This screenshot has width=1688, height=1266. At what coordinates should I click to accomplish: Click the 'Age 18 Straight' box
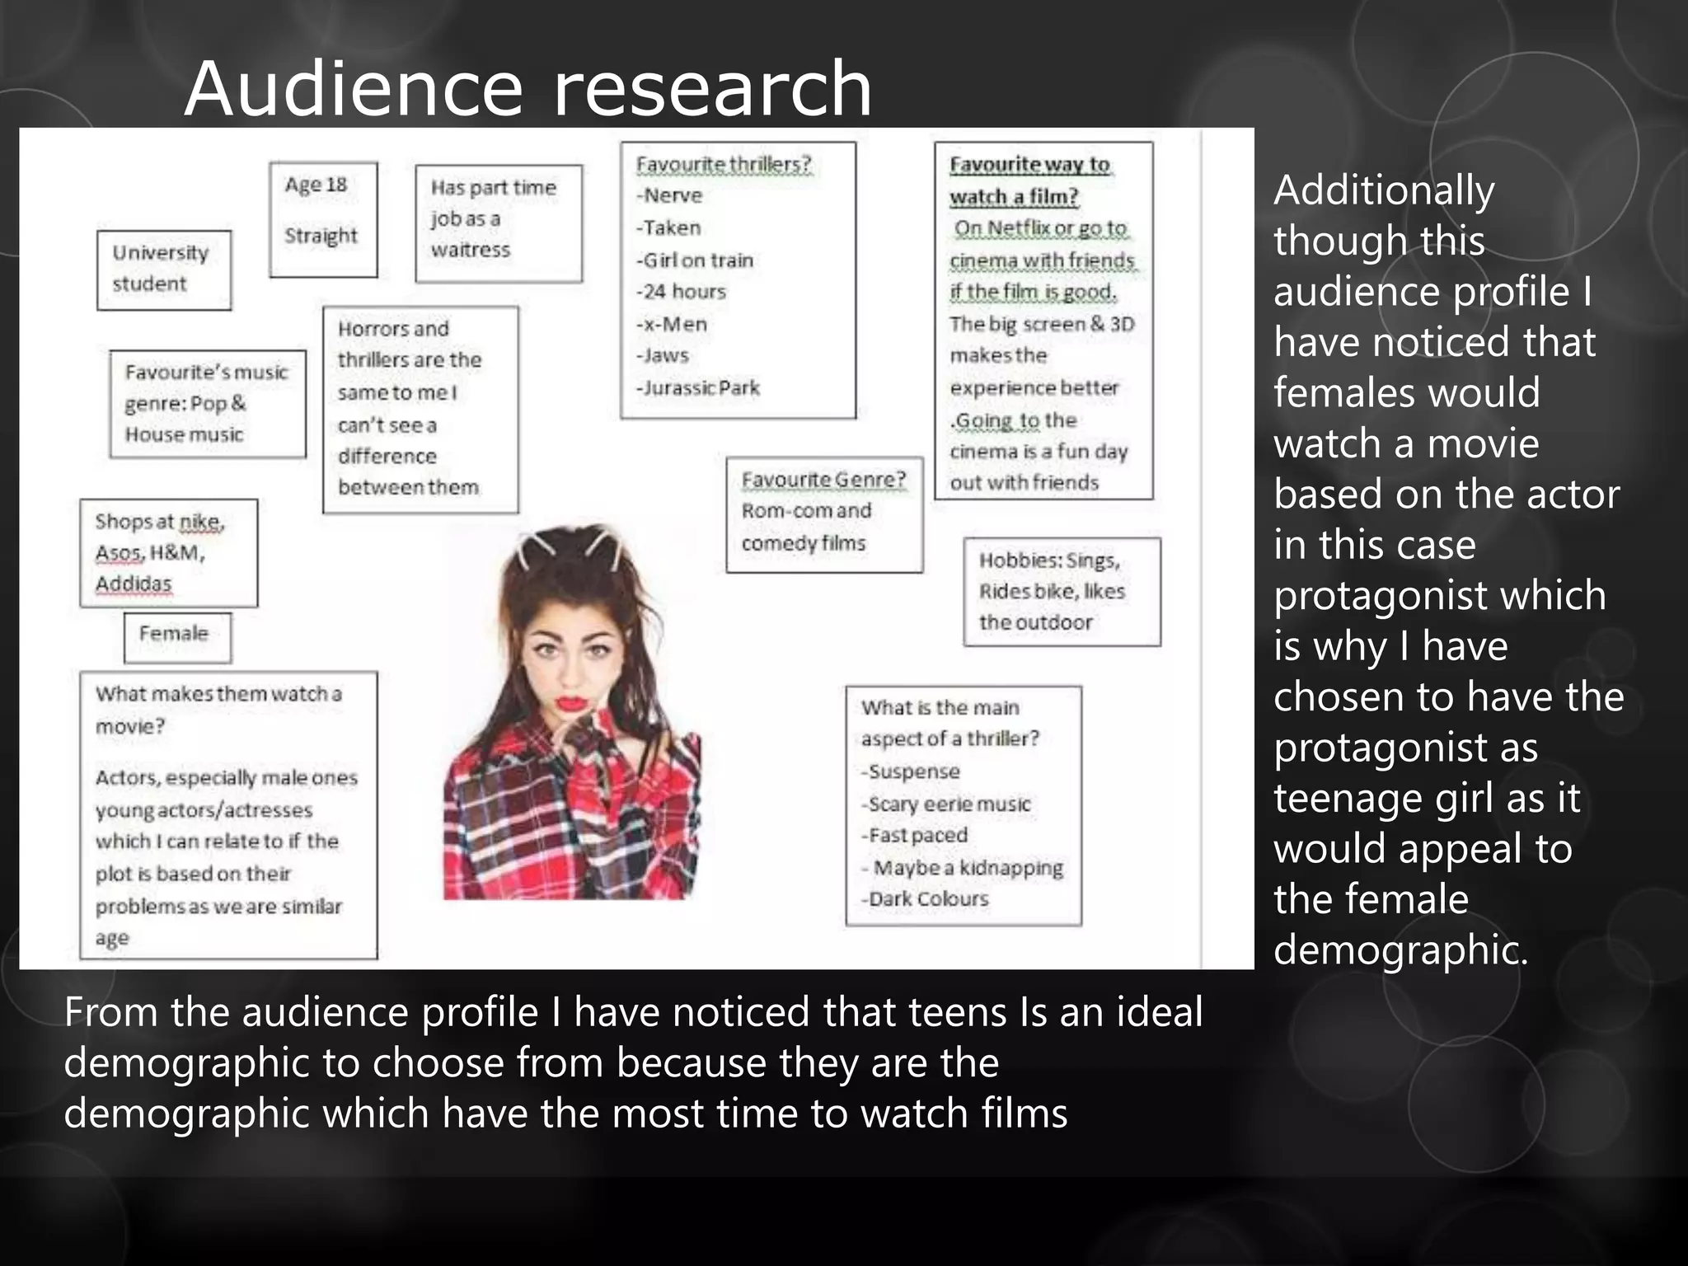tap(323, 219)
